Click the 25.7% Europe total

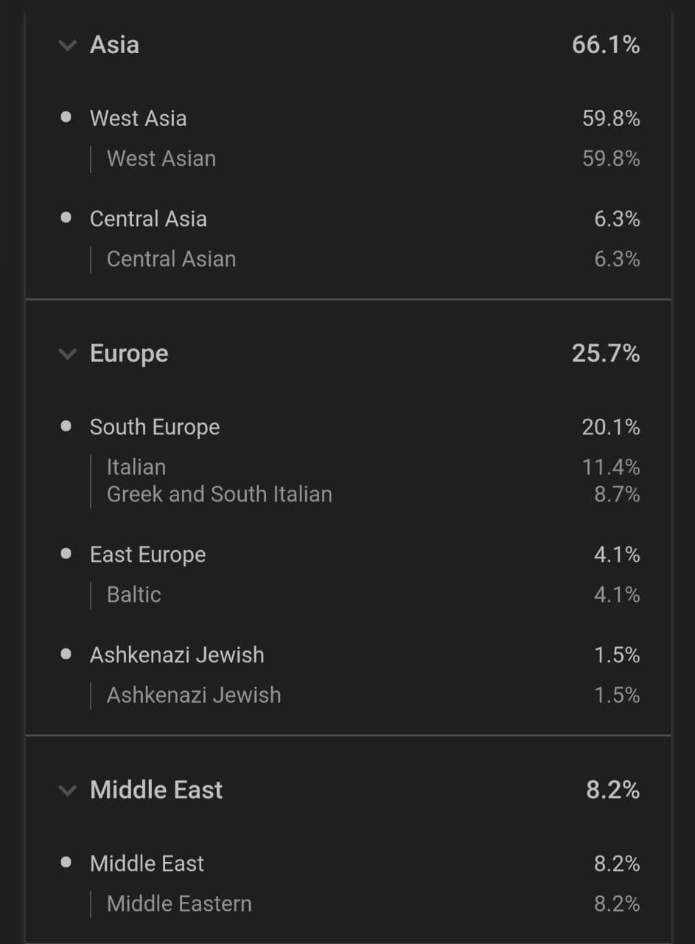point(605,354)
